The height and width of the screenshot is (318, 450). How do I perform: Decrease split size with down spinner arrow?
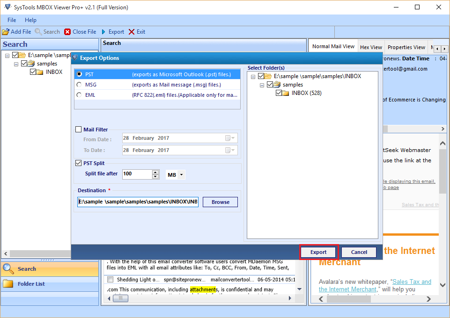click(155, 176)
